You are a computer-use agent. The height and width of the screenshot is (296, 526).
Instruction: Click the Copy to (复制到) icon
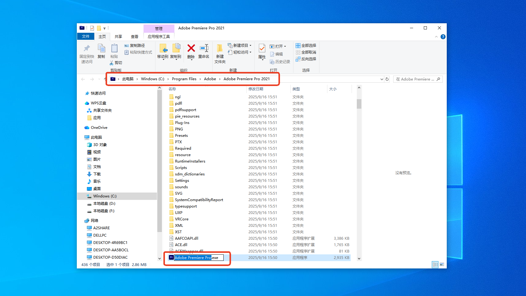[x=176, y=49]
